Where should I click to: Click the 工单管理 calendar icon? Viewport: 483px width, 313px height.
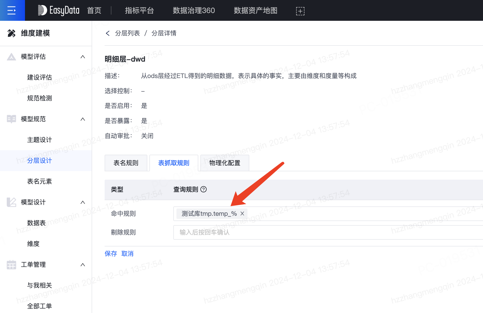click(11, 265)
